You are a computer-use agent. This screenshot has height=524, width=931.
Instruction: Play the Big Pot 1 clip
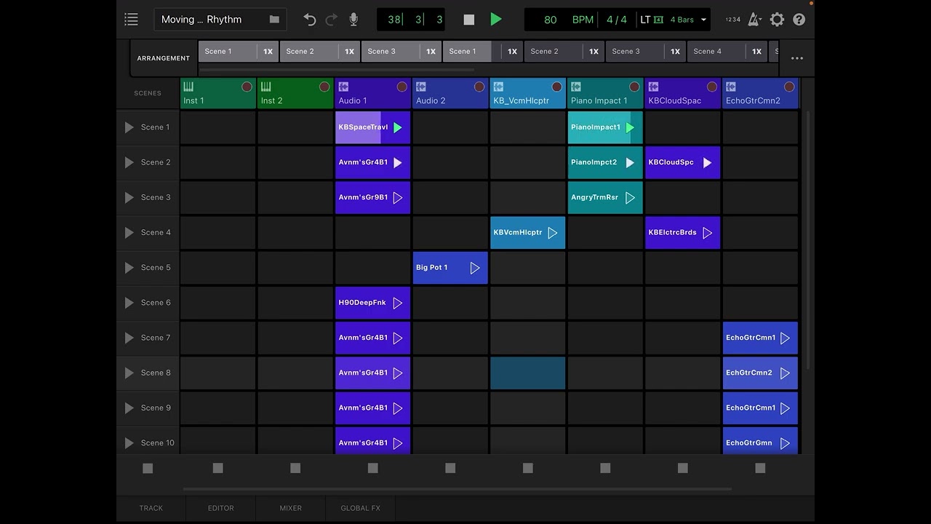point(475,268)
